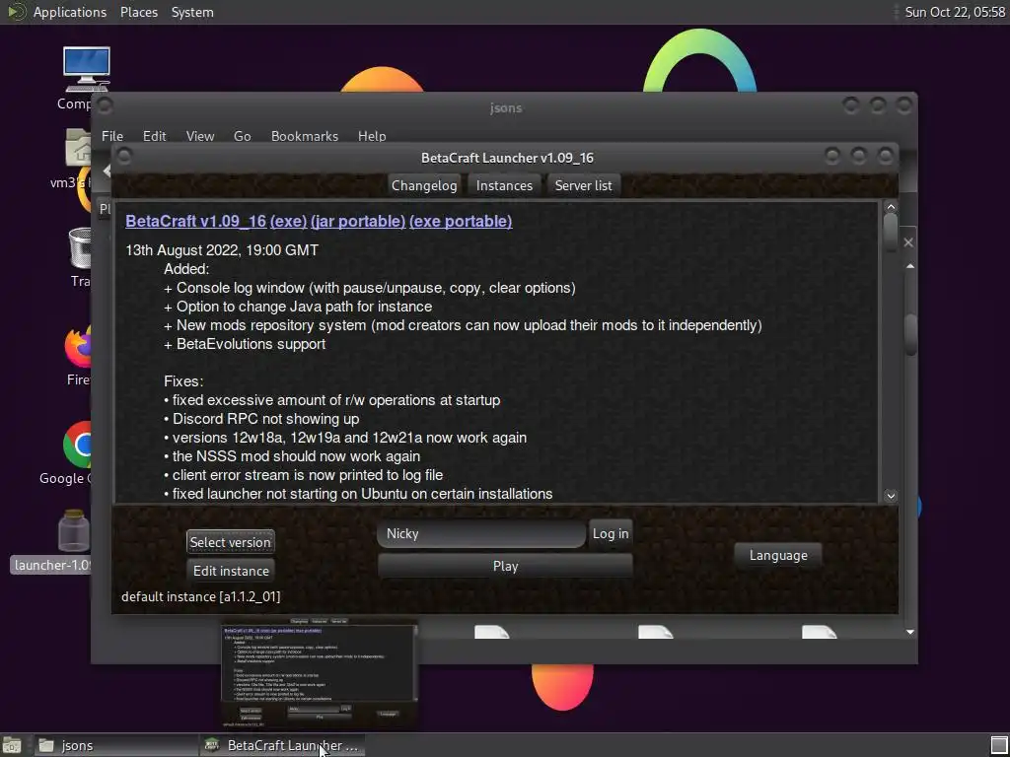Click the "Discord RPC not showing up" line
Viewport: 1010px width, 757px height.
(x=261, y=418)
